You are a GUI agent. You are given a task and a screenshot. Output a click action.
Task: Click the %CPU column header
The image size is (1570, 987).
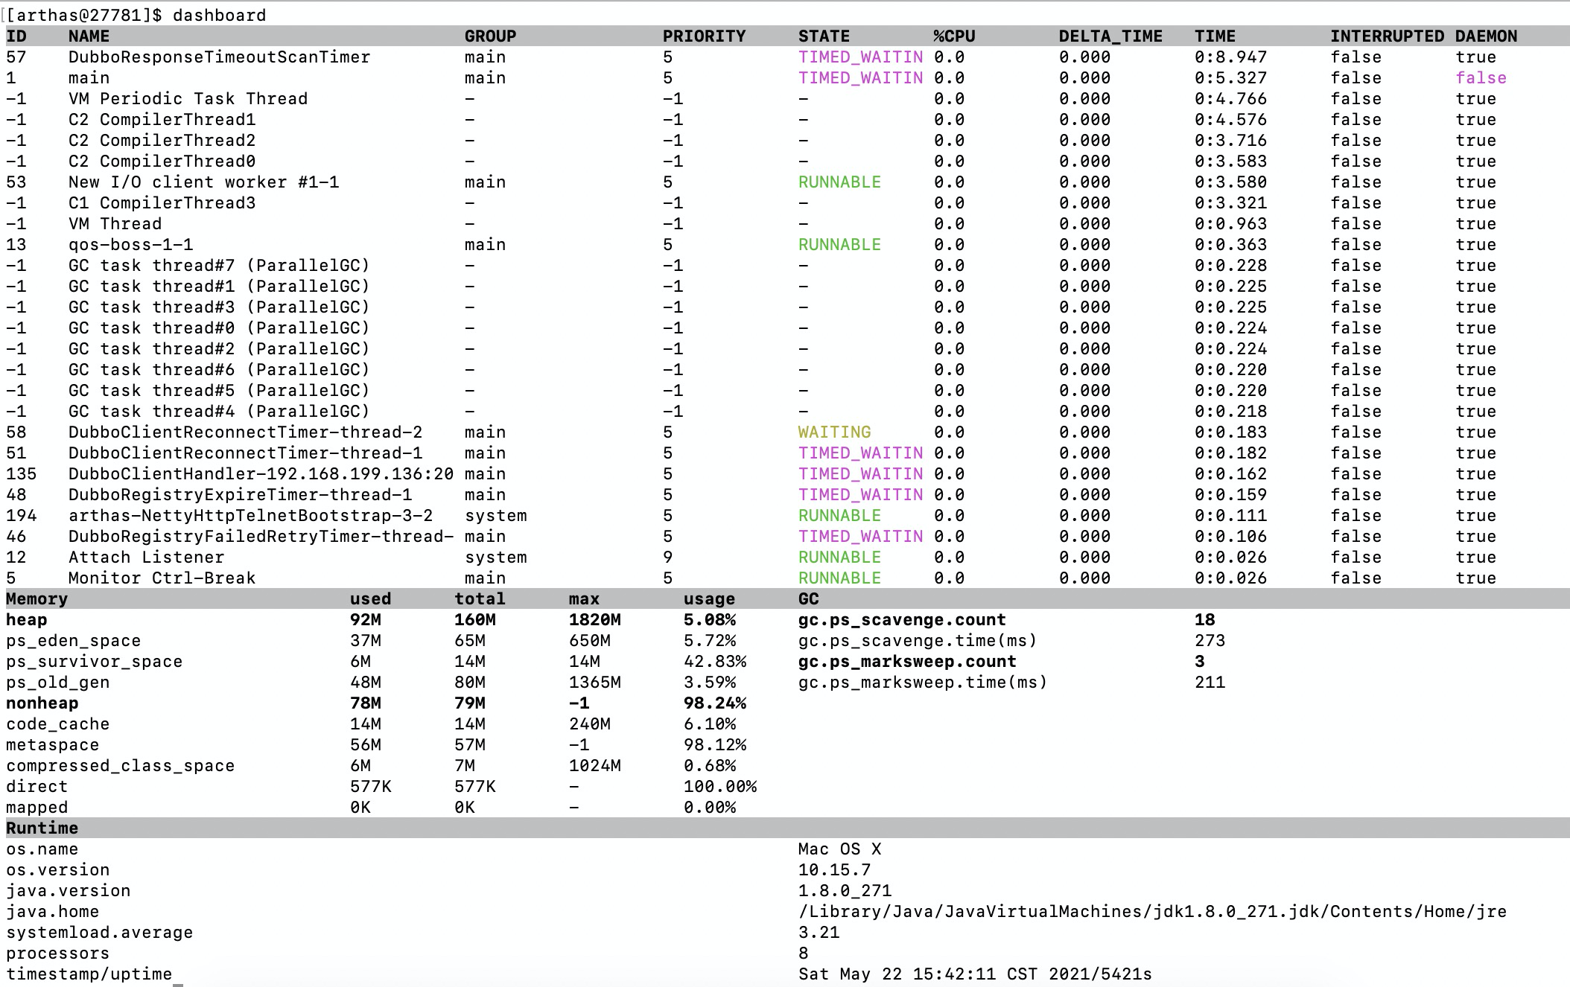click(x=954, y=36)
